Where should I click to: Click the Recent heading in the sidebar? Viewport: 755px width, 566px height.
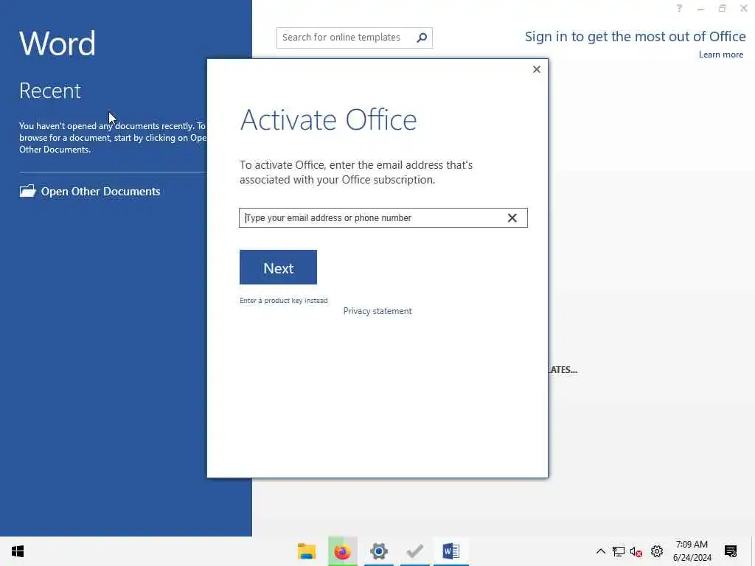pyautogui.click(x=50, y=91)
